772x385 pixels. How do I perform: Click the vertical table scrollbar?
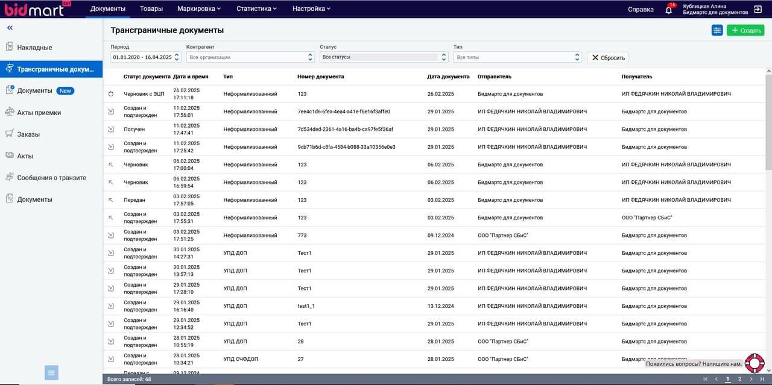click(x=768, y=121)
